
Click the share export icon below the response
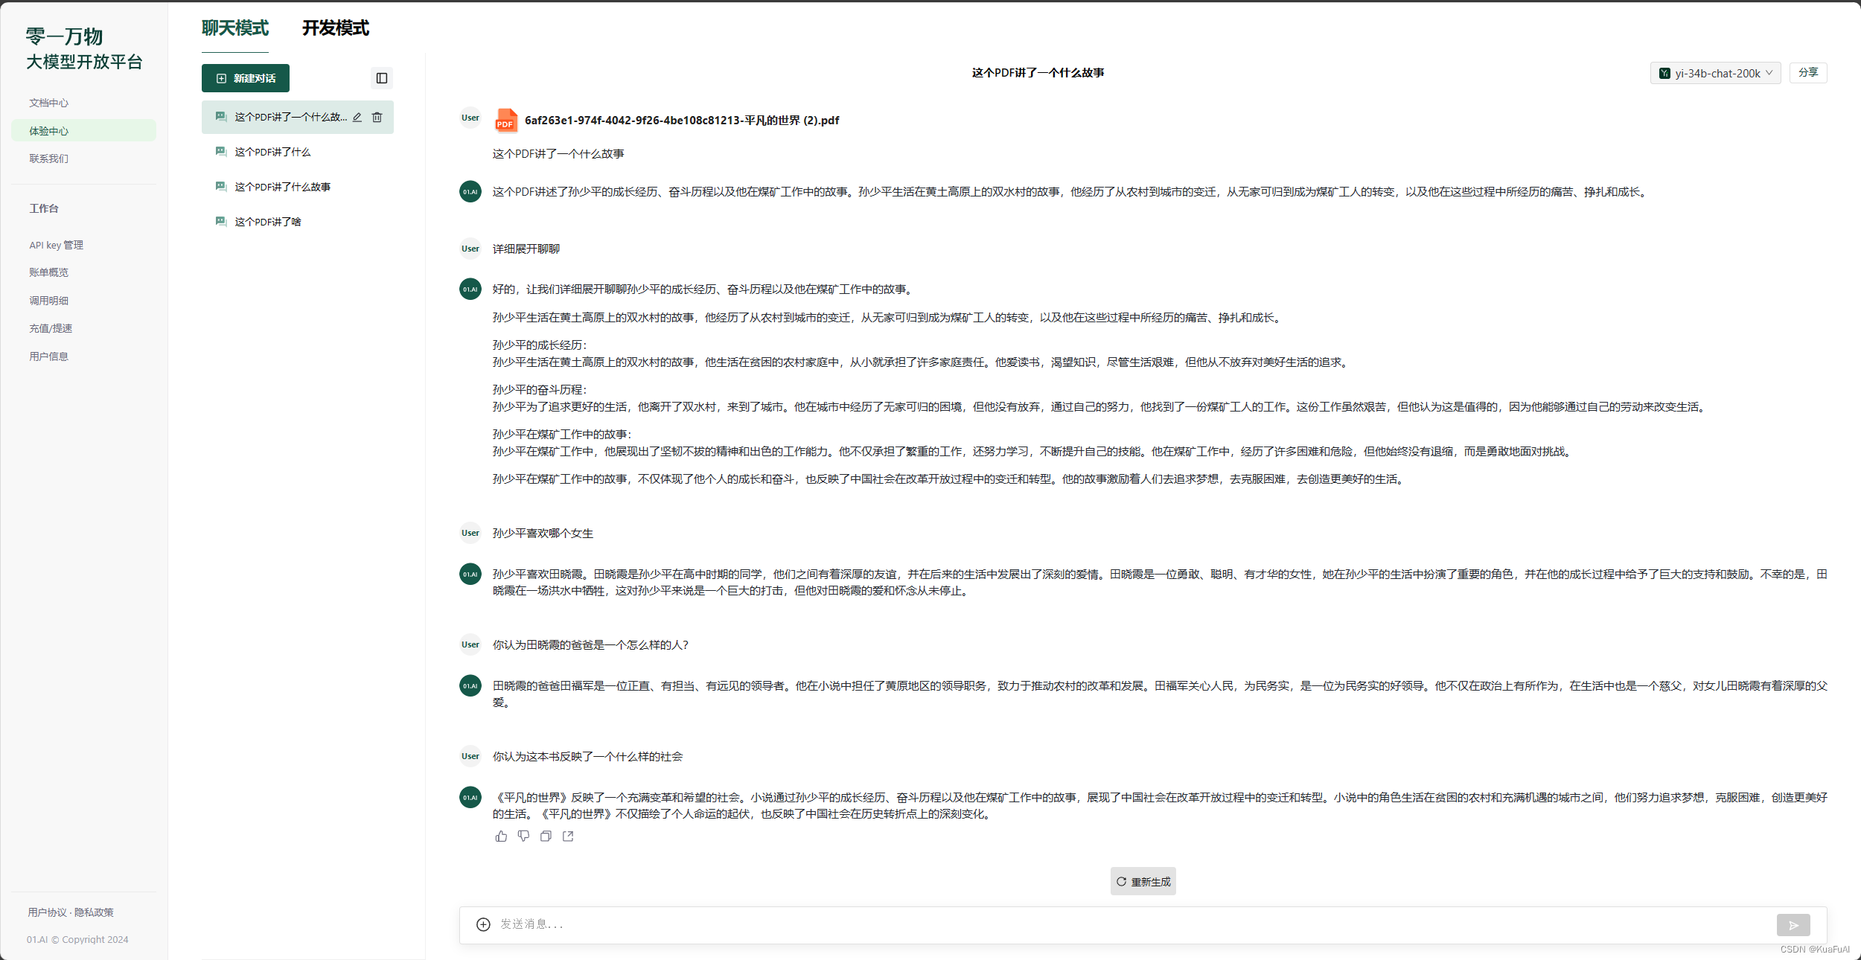pos(568,836)
